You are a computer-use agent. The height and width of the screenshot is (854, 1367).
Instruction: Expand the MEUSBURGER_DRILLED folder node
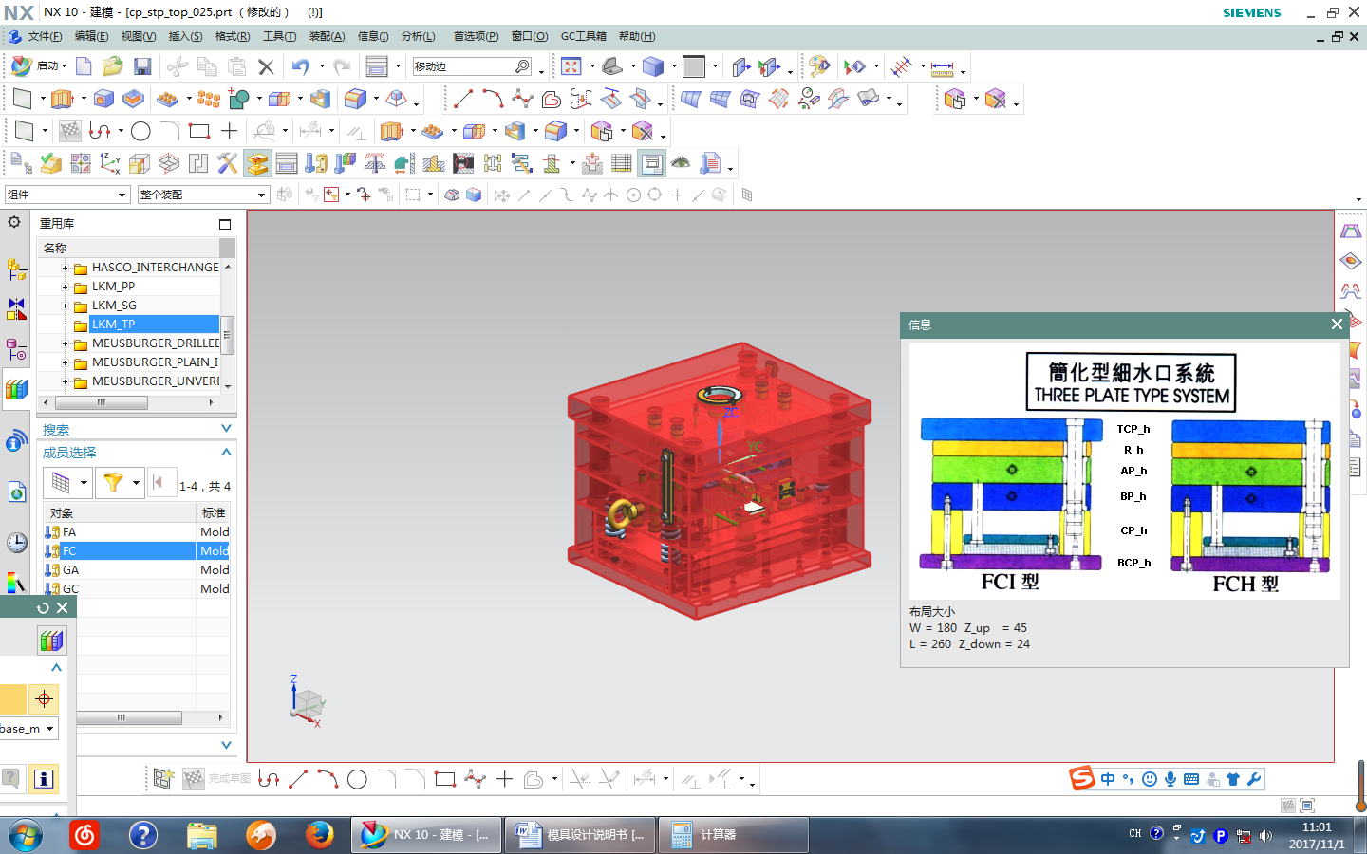click(x=65, y=343)
